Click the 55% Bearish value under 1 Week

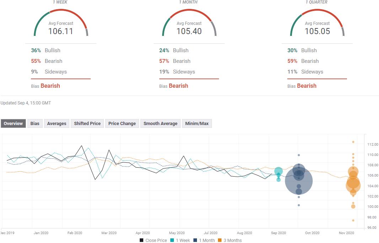[36, 61]
